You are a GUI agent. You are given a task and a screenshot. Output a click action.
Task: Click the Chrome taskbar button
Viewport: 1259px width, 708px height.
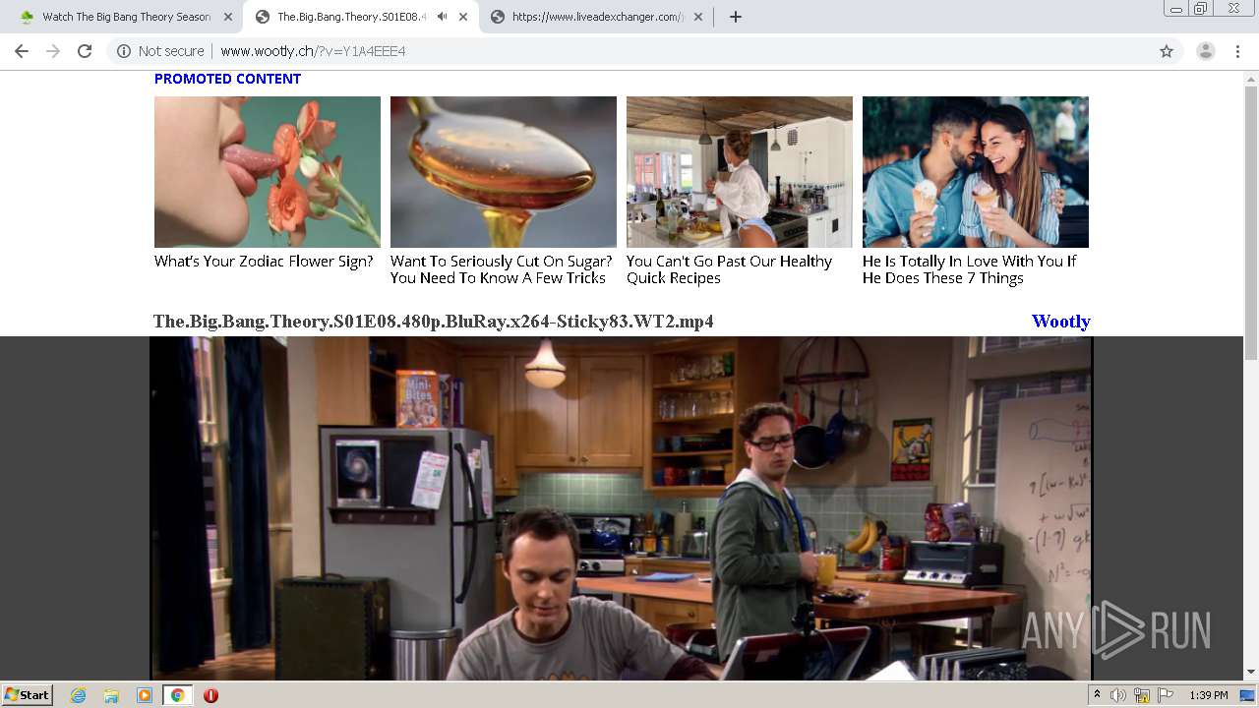(x=177, y=695)
